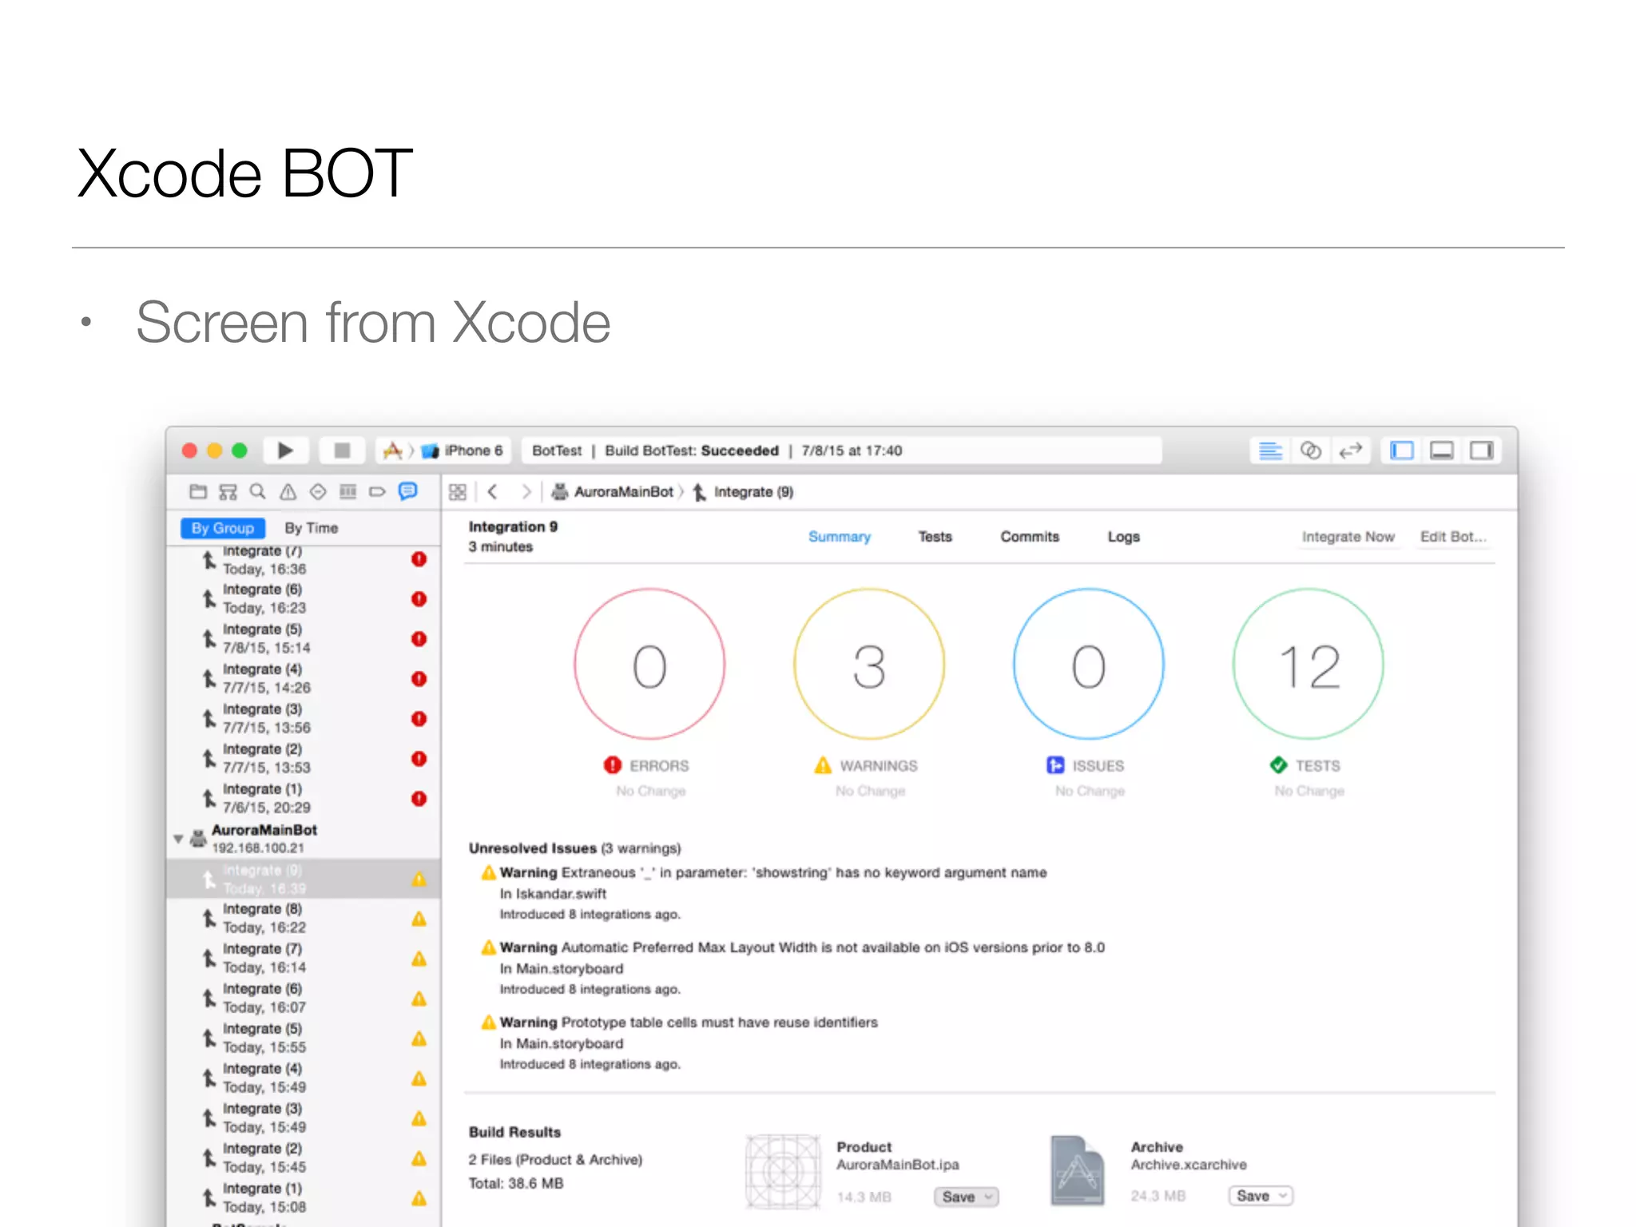Select Integrate (5) 7/8/15, 15:14

304,639
